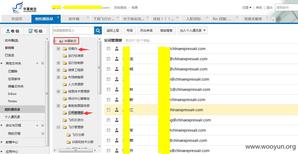Check the box for contact ending 军
This screenshot has width=298, height=154.
108,130
